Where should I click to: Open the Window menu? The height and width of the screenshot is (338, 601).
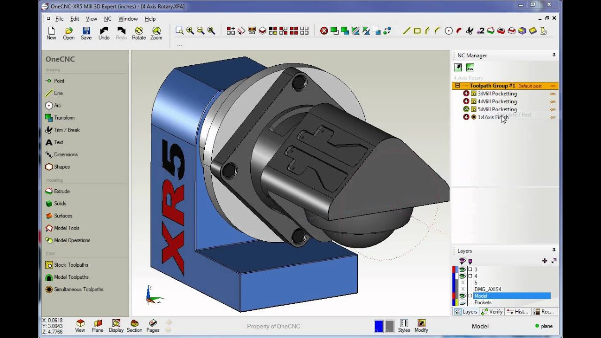(x=128, y=19)
